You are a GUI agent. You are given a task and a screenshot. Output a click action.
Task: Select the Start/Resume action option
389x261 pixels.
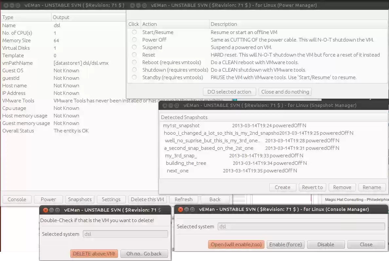click(x=134, y=32)
